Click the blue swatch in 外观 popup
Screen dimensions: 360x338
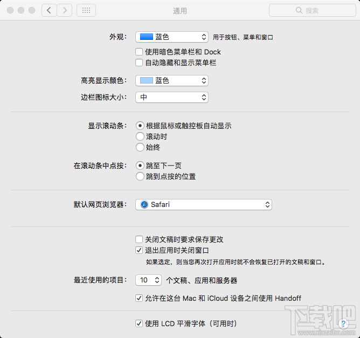click(147, 37)
